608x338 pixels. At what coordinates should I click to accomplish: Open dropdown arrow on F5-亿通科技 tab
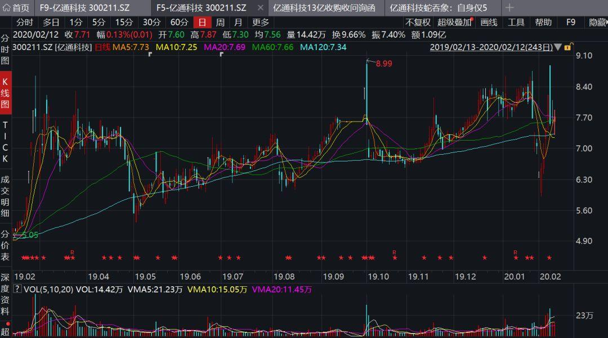point(260,8)
